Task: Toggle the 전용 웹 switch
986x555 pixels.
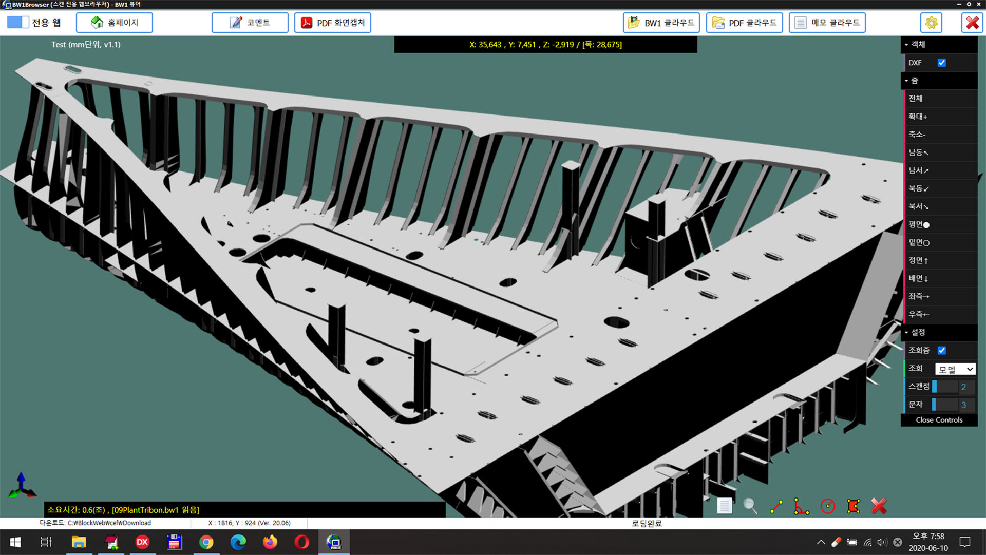Action: coord(18,23)
